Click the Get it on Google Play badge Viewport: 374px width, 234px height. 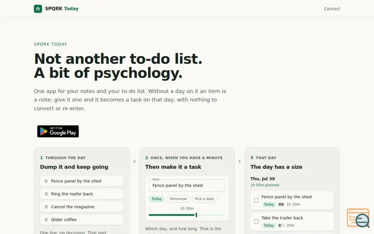pos(58,132)
